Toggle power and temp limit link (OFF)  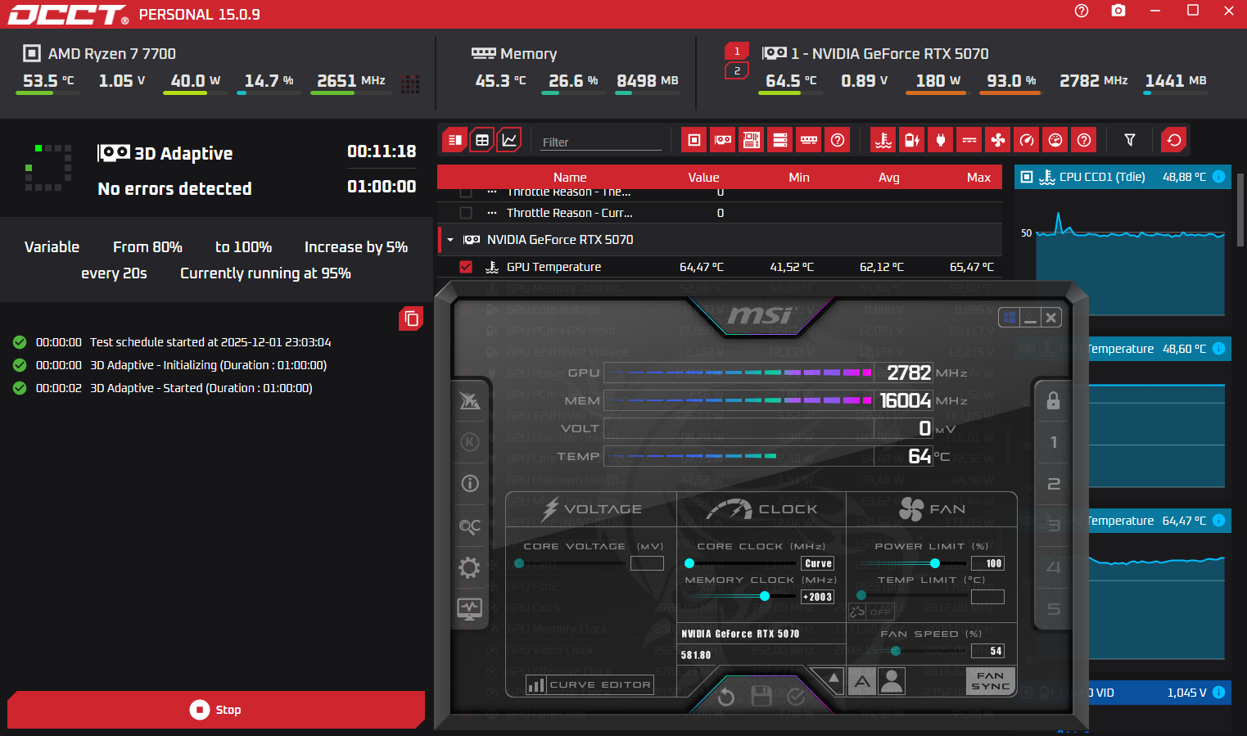pyautogui.click(x=871, y=612)
